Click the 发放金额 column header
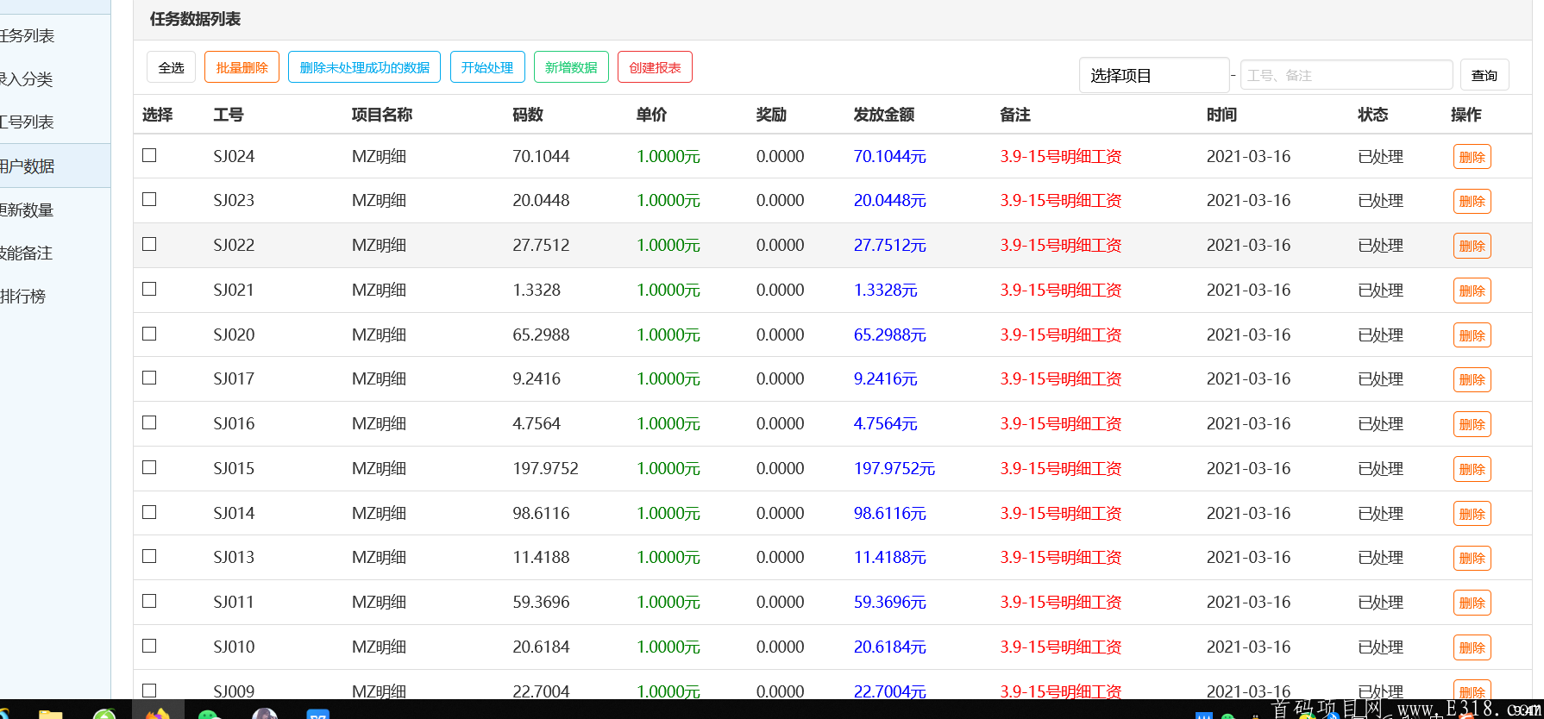Screen dimensions: 1544x719 tap(884, 115)
